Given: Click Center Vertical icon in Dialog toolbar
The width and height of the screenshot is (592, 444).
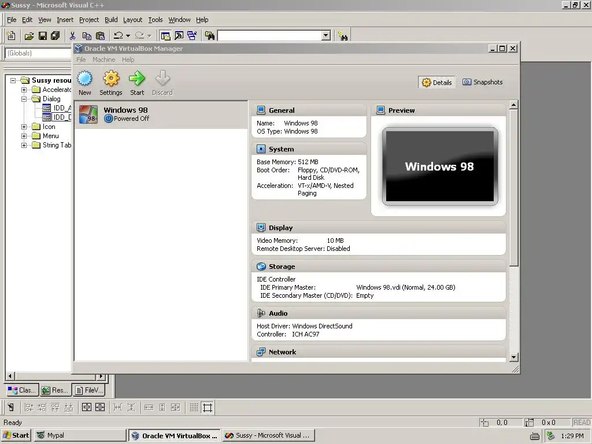Looking at the screenshot, I should coord(87,408).
